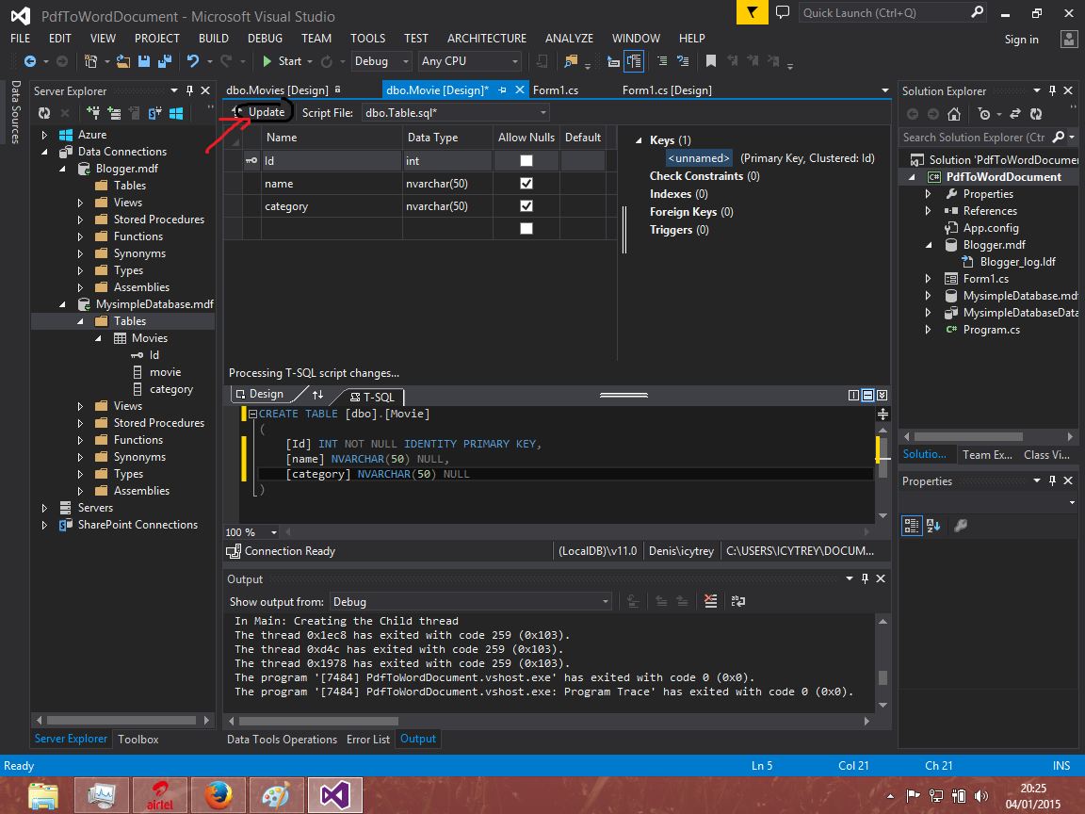Viewport: 1085px width, 814px height.
Task: Click the Undo arrow icon
Action: pos(193,61)
